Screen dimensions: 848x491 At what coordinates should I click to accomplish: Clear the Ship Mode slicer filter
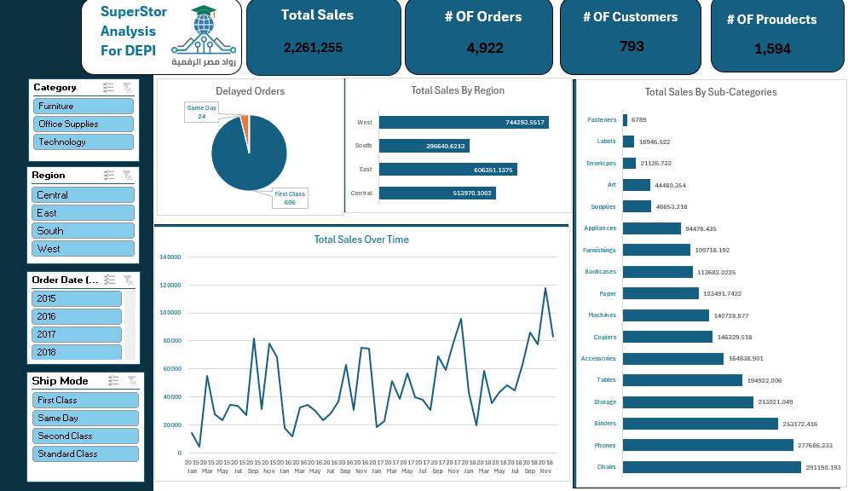tap(132, 381)
